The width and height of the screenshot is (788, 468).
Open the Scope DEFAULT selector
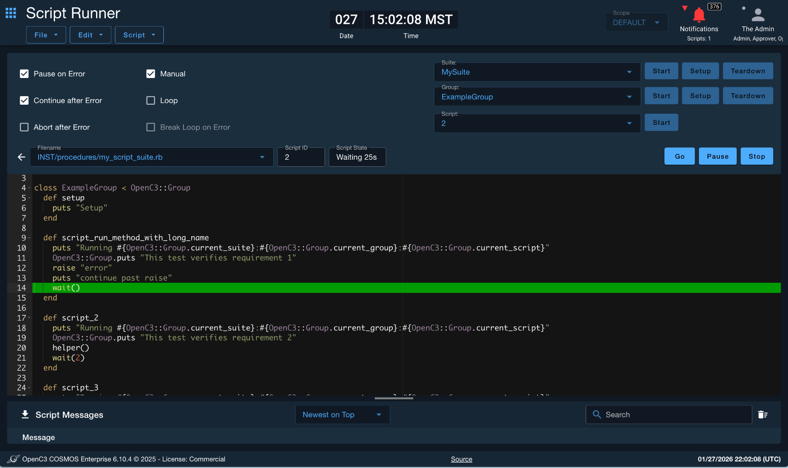[637, 22]
